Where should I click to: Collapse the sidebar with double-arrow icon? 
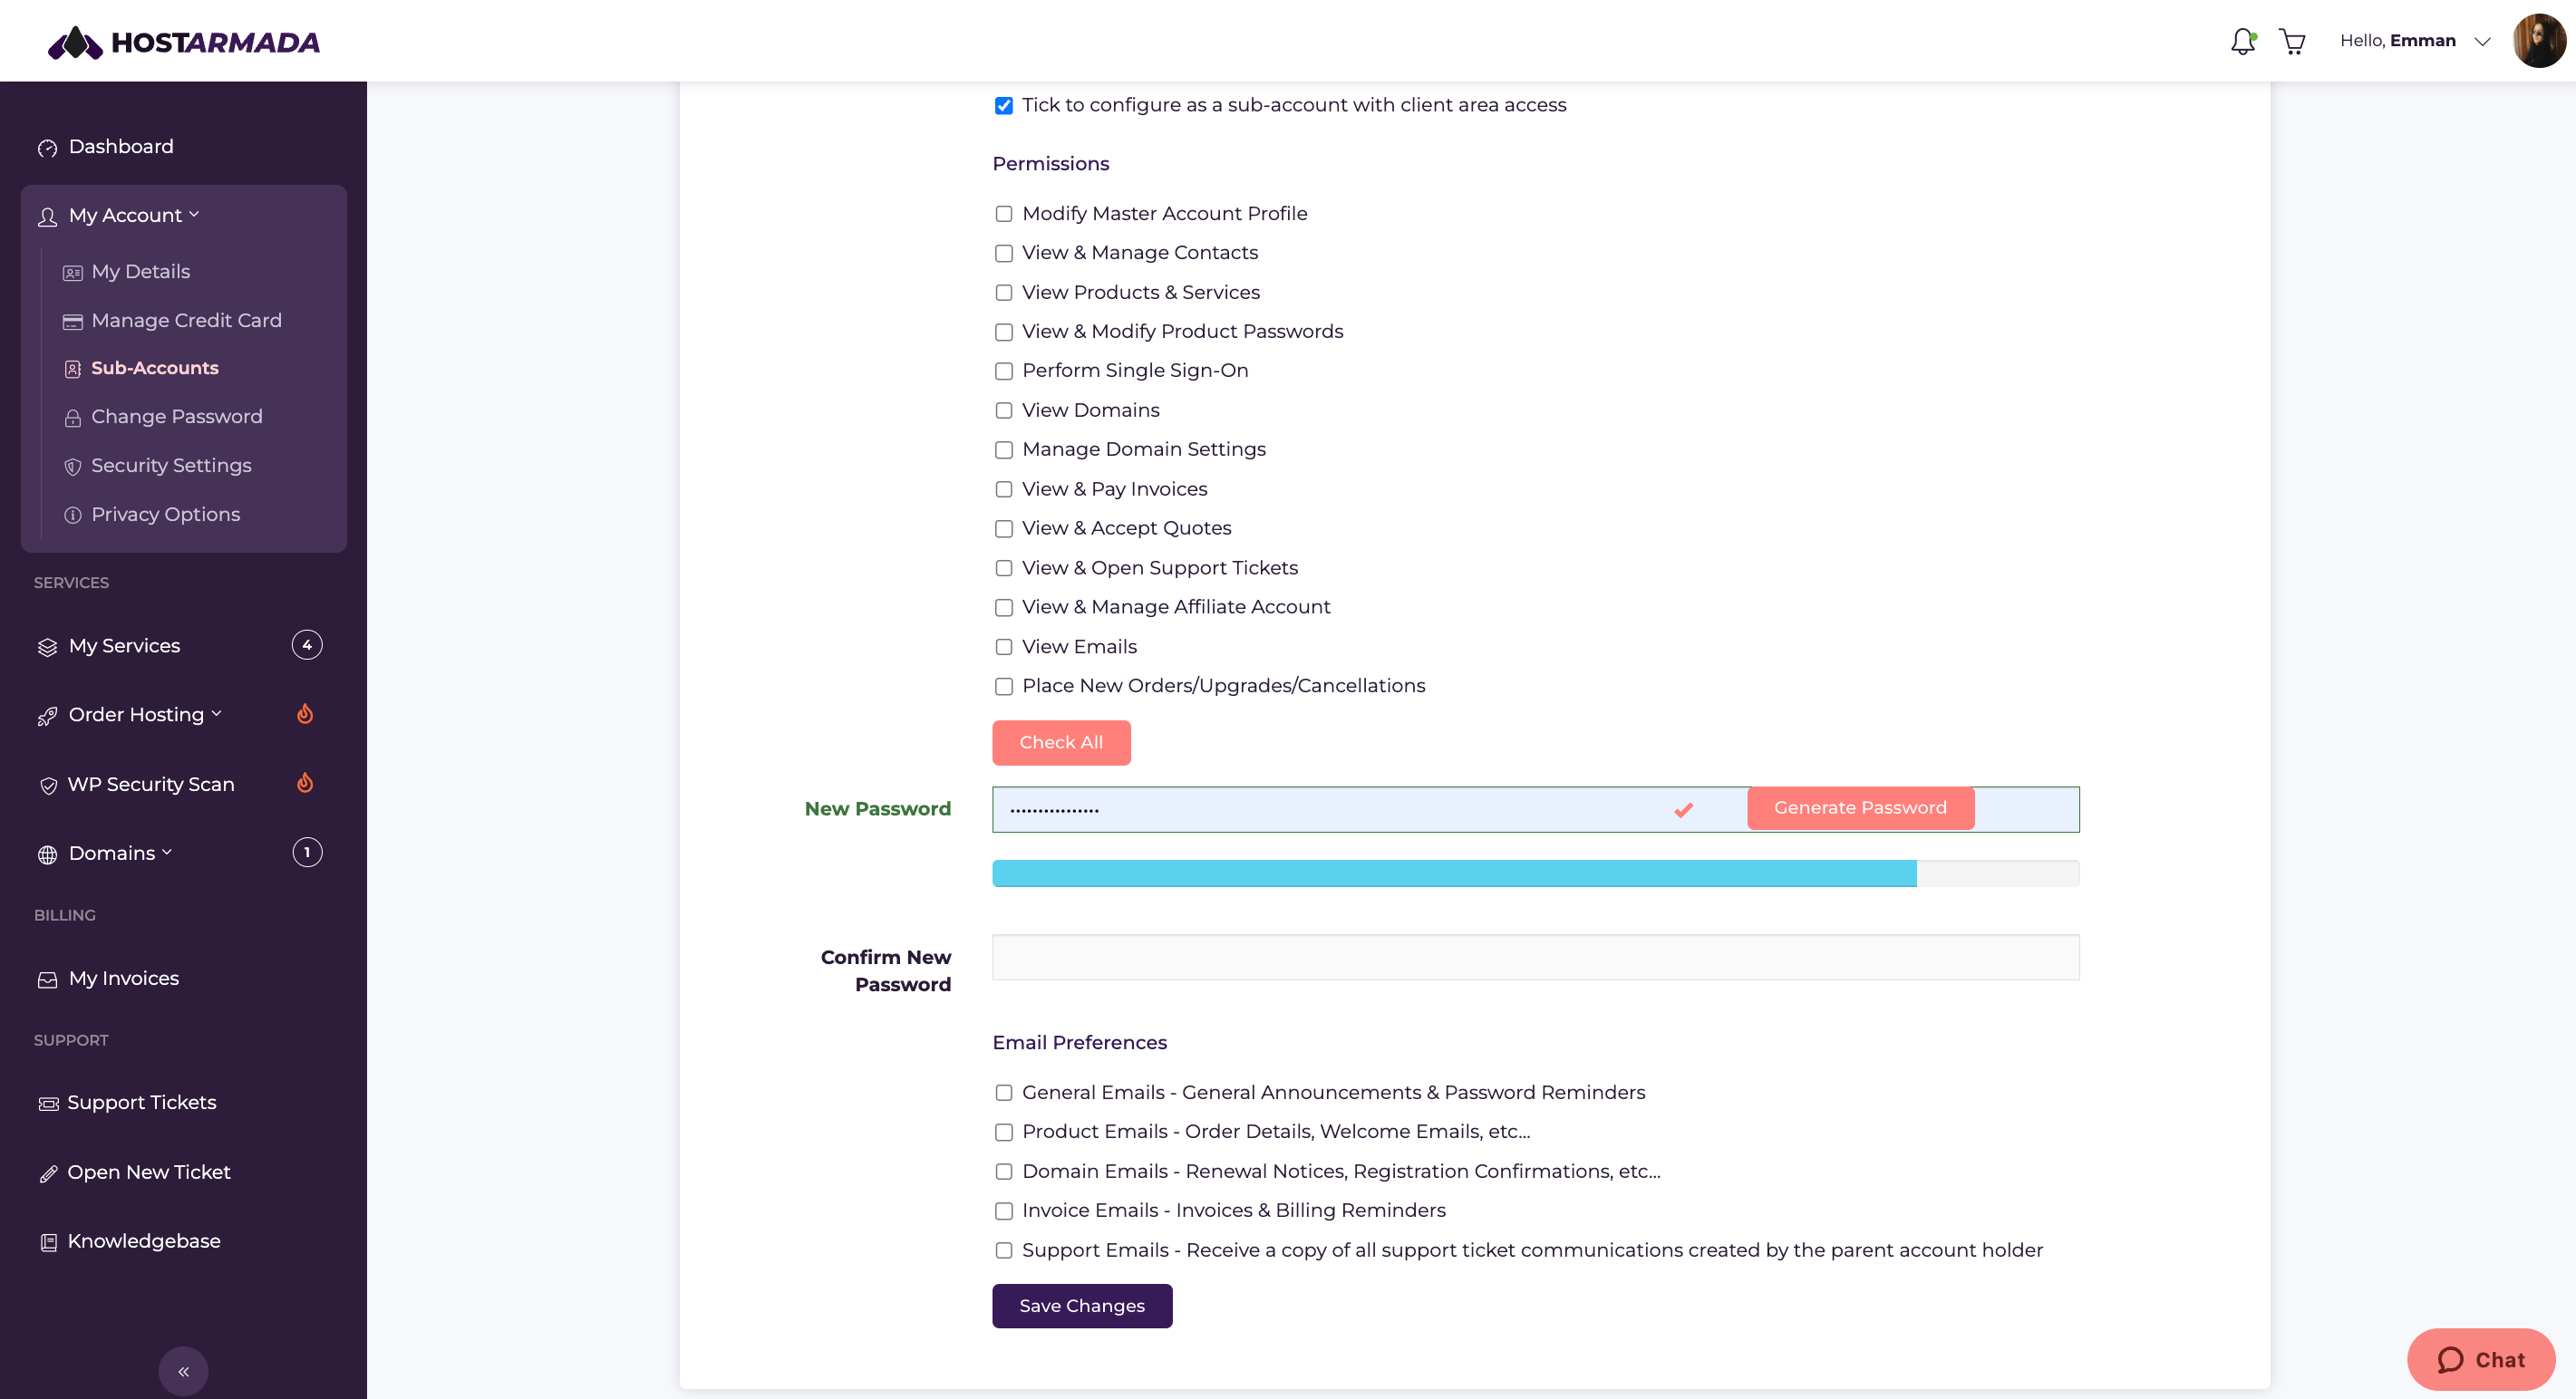(183, 1371)
